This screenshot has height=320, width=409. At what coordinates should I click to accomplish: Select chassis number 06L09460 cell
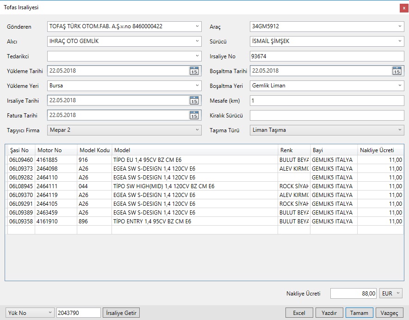pyautogui.click(x=21, y=160)
